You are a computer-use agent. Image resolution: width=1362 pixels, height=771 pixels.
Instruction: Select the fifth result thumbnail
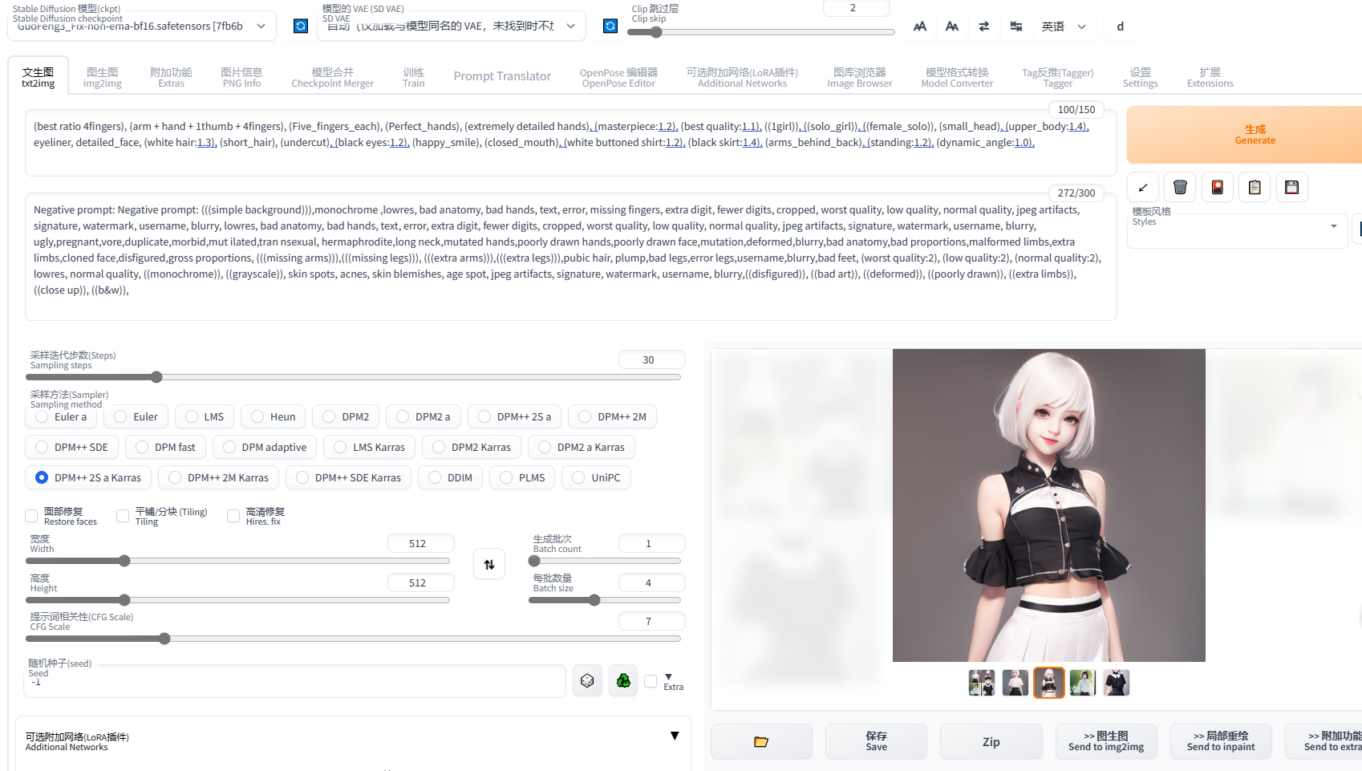pyautogui.click(x=1117, y=683)
